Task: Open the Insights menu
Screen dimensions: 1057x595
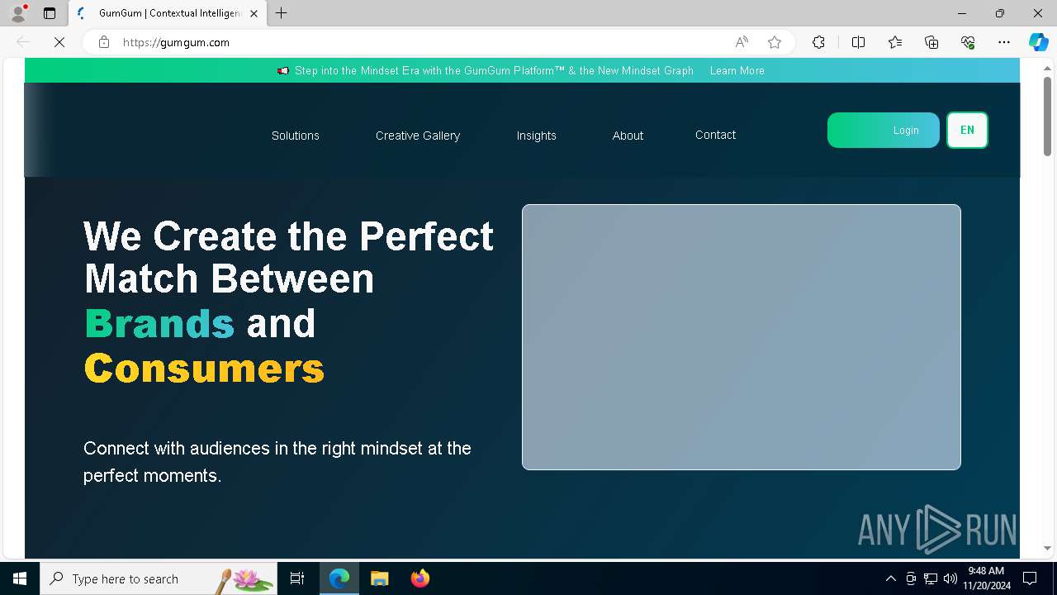Action: [x=537, y=136]
